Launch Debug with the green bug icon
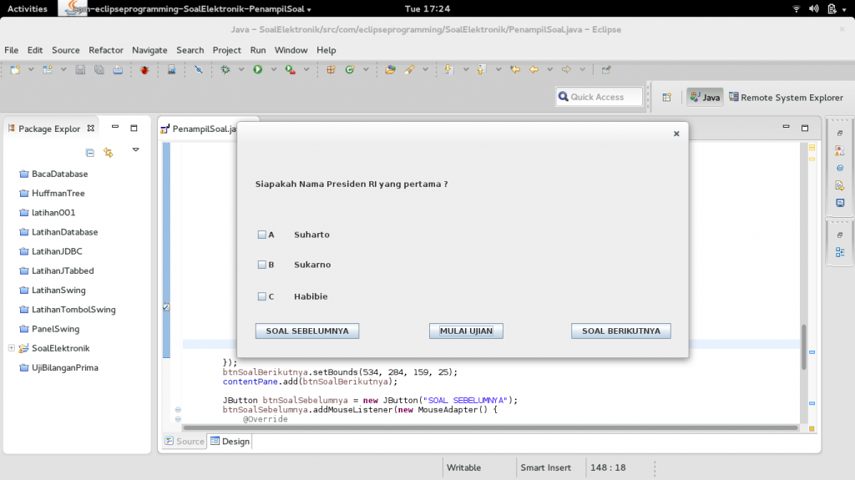 225,69
